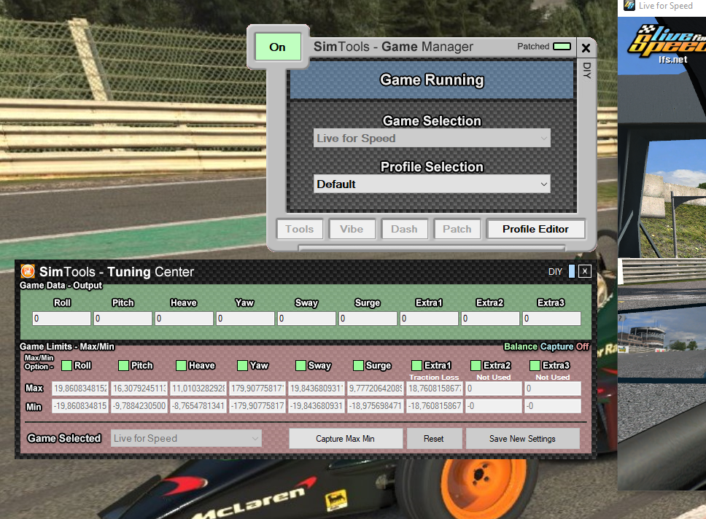Screen dimensions: 706x519
Task: Click the Pitch Max value field
Action: click(x=139, y=389)
